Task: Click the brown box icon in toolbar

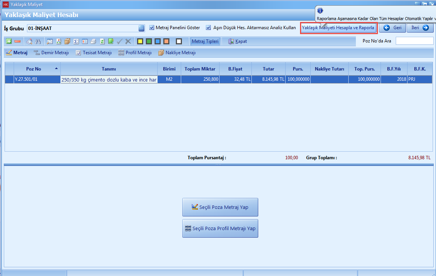Action: (67, 41)
